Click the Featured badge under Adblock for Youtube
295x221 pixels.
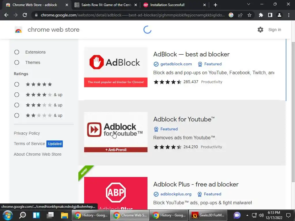tap(166, 129)
